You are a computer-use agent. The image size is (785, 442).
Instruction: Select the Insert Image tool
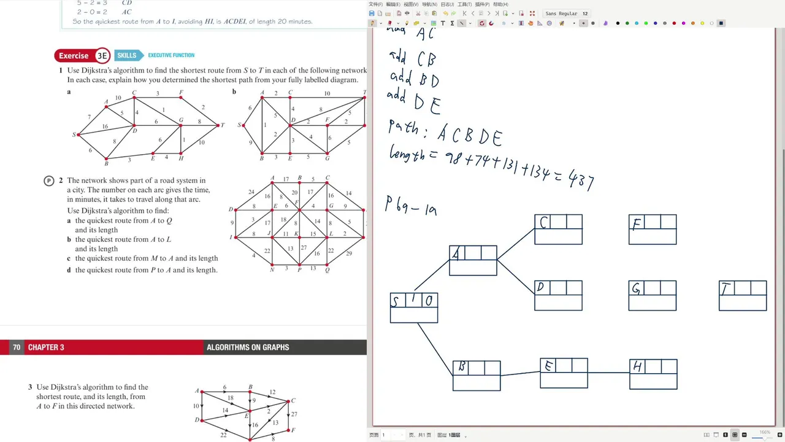point(435,23)
